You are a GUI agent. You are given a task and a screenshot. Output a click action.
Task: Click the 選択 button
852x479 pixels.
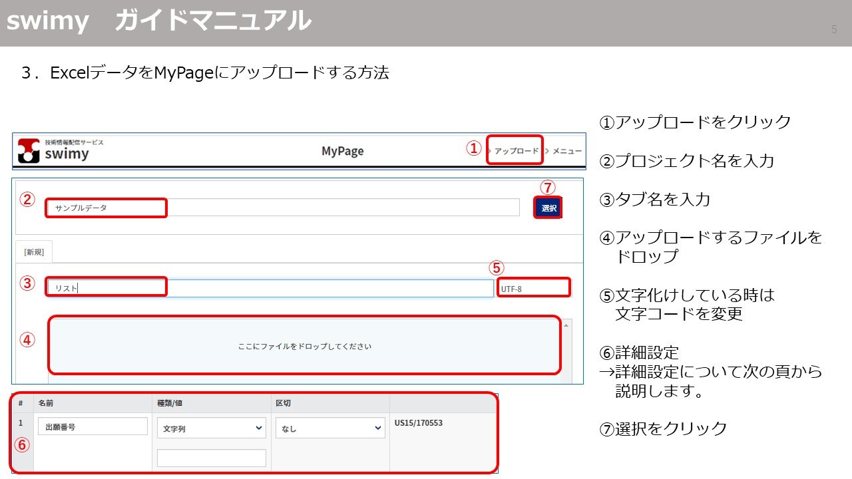tap(547, 207)
